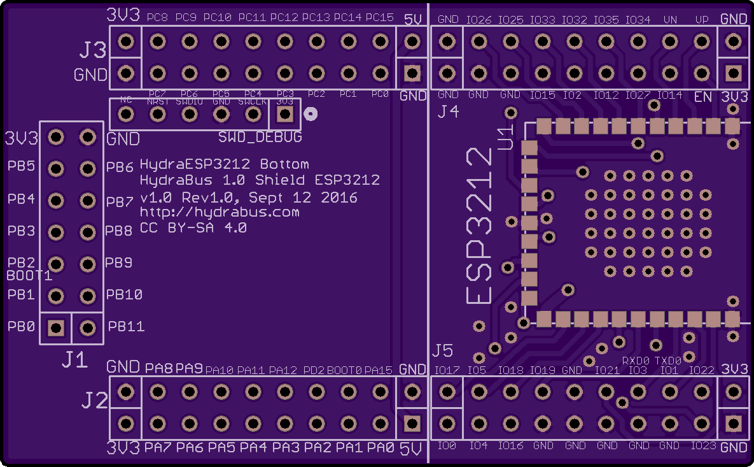
Task: Click the square pad of SWD_DEBUG header
Action: [284, 114]
